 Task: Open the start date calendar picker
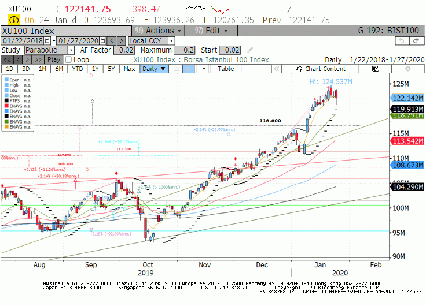[x=47, y=41]
